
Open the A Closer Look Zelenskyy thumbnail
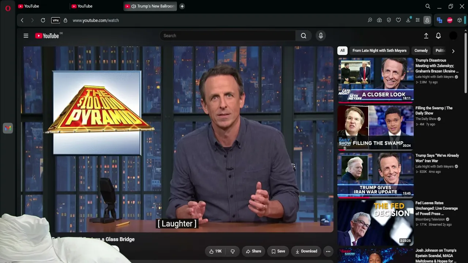point(375,80)
